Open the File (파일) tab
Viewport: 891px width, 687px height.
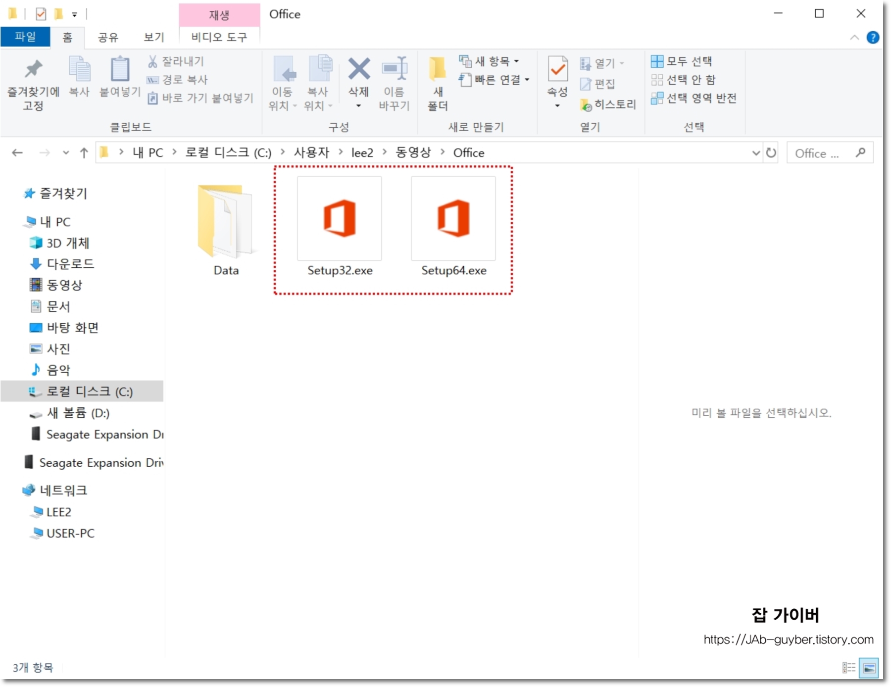[25, 37]
